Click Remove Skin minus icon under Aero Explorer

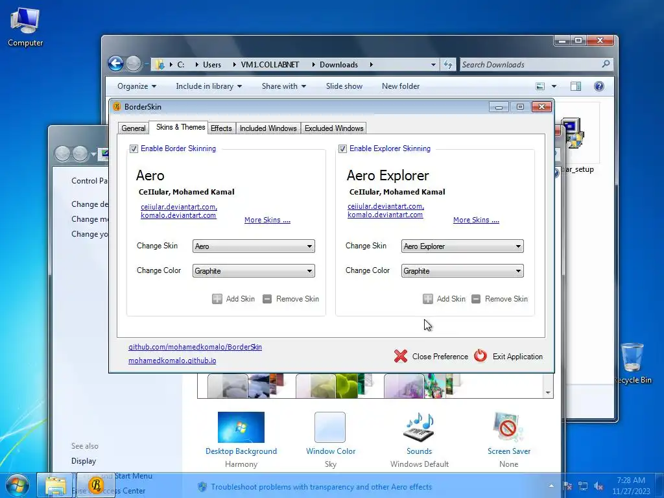[x=476, y=299]
